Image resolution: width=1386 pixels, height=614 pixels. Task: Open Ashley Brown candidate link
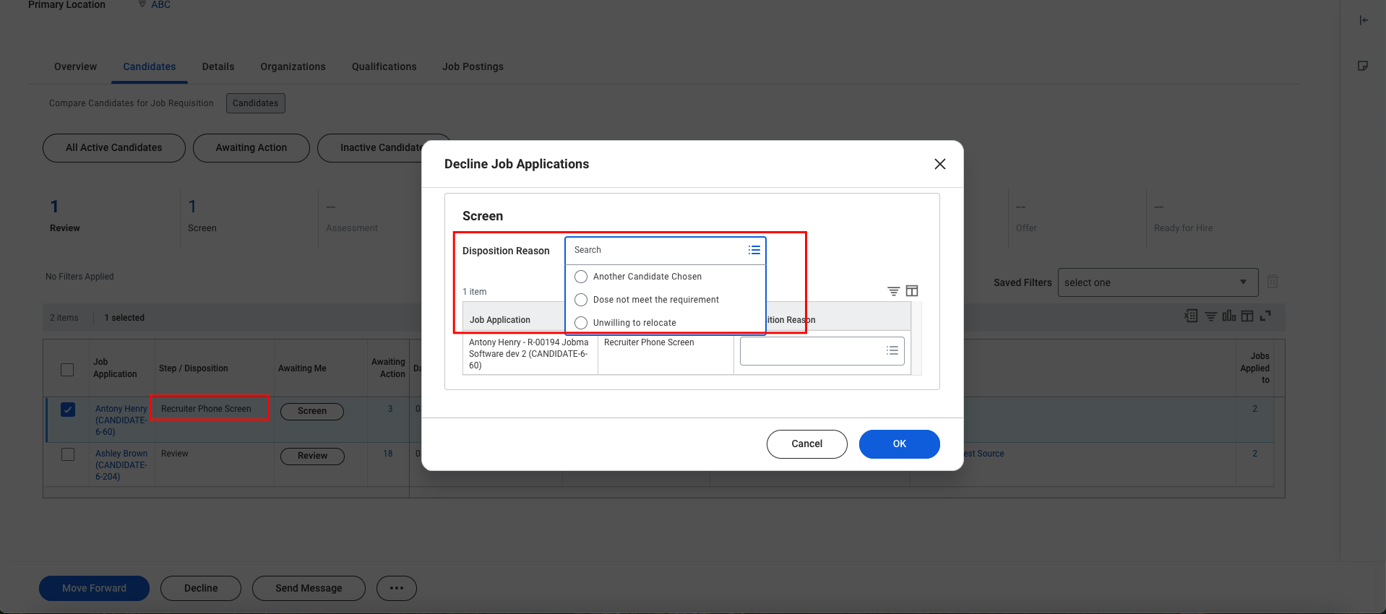coord(121,465)
